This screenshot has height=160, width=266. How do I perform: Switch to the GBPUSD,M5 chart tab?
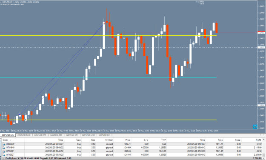click(x=8, y=135)
